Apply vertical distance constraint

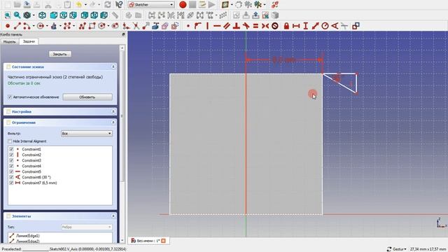point(305,26)
